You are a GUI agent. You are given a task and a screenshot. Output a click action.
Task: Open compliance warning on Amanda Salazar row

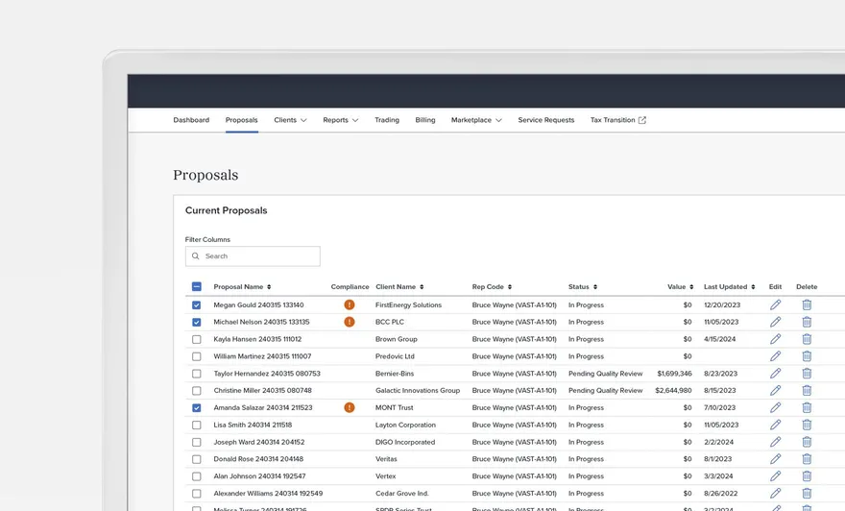coord(350,408)
